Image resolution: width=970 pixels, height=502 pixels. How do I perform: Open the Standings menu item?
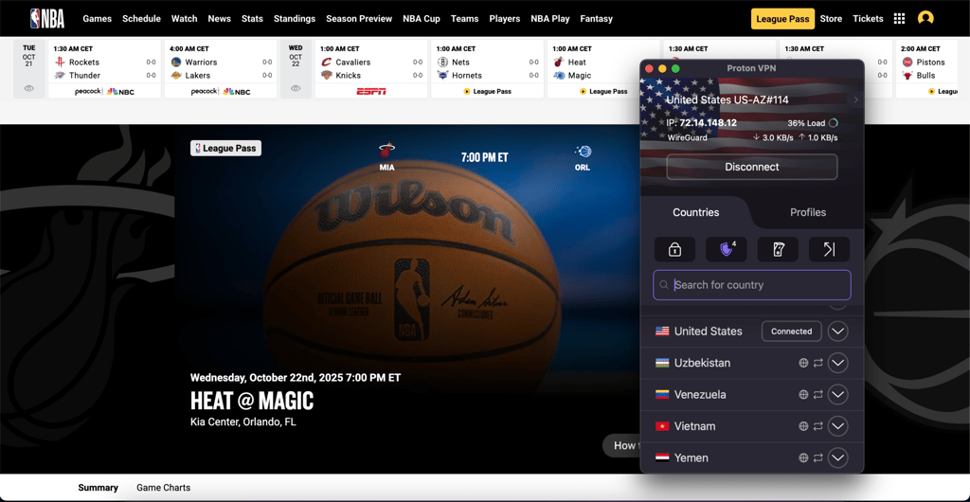click(x=295, y=19)
